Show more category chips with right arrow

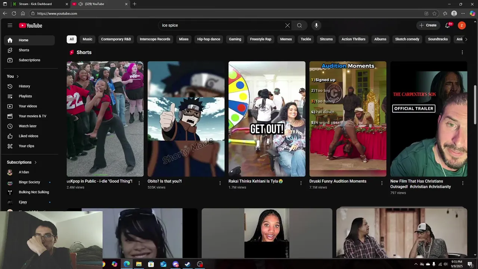[466, 39]
